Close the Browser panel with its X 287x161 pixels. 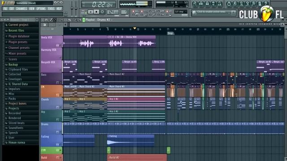tap(37, 20)
